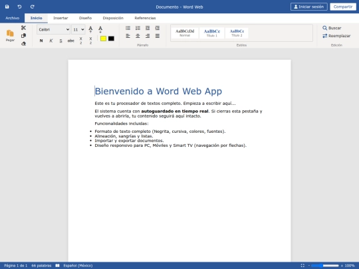The width and height of the screenshot is (359, 269).
Task: Switch to the Referencias tab
Action: (145, 18)
